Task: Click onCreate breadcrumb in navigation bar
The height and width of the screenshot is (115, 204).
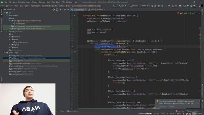Action: click(x=86, y=6)
